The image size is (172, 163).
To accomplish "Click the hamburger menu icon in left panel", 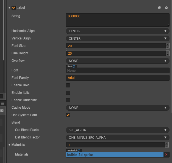I will [x=2, y=103].
